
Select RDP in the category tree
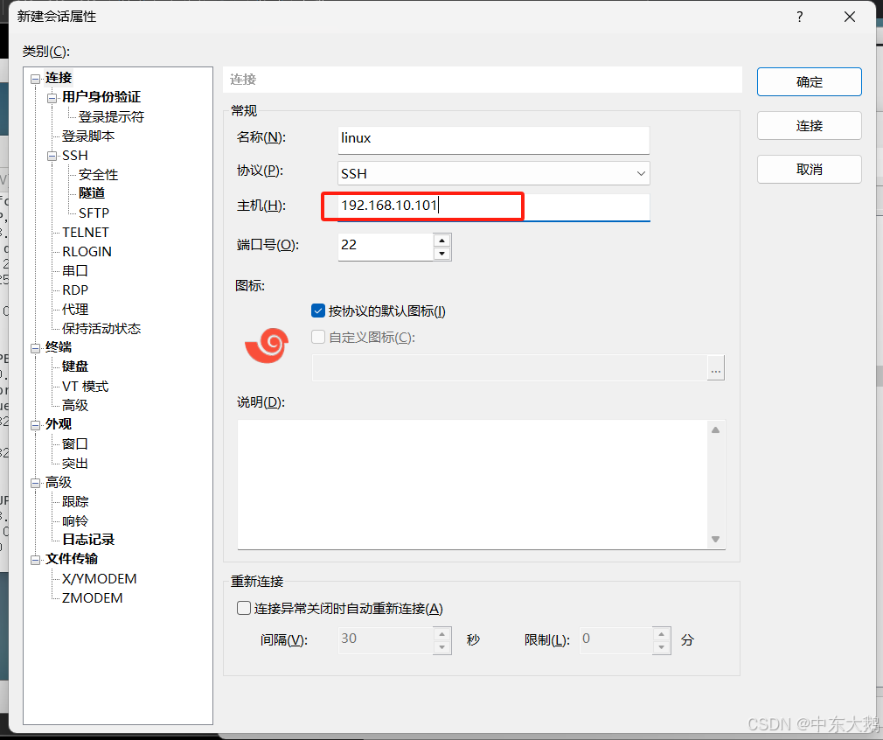coord(75,290)
